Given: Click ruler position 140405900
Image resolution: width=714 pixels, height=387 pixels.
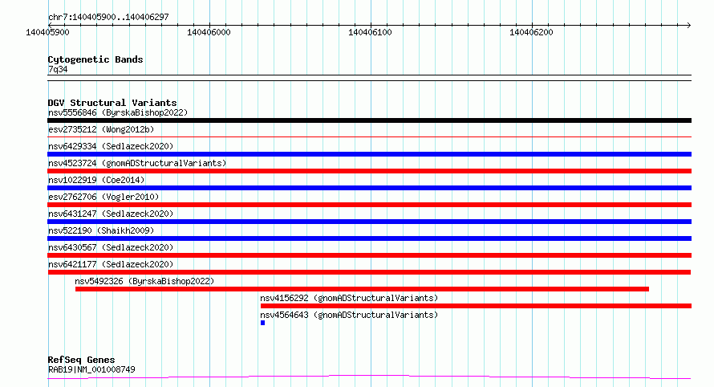Looking at the screenshot, I should click(x=47, y=32).
